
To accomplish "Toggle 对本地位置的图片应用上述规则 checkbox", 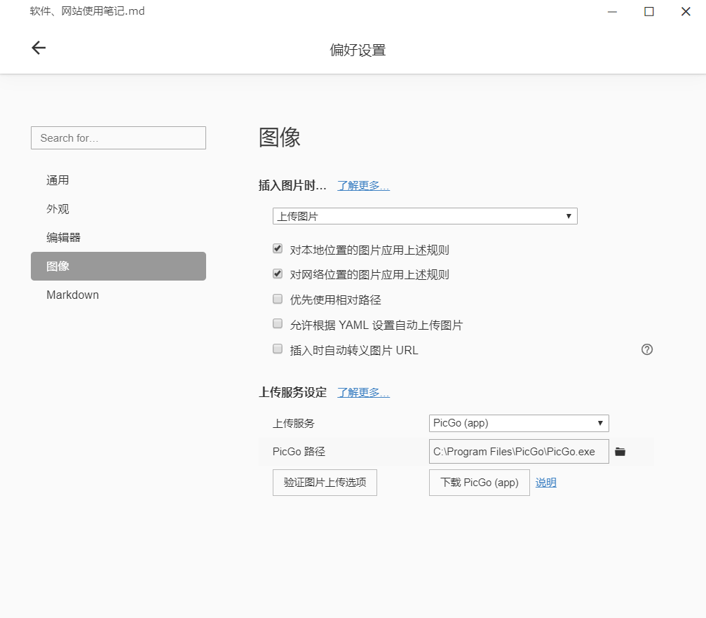I will 278,248.
